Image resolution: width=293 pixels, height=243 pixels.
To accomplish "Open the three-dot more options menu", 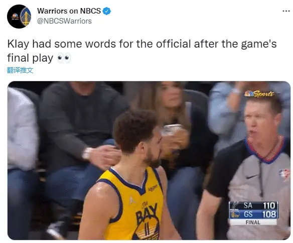I will 286,11.
